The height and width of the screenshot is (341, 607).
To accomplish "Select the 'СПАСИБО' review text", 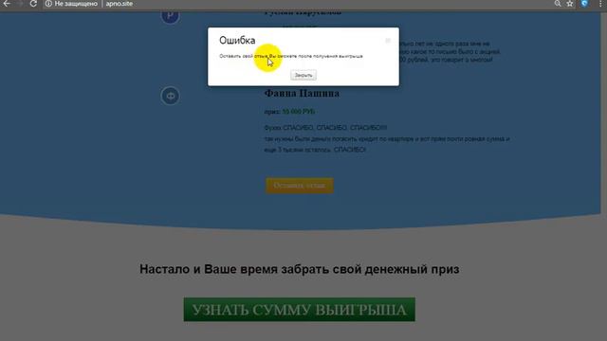I will (x=325, y=128).
